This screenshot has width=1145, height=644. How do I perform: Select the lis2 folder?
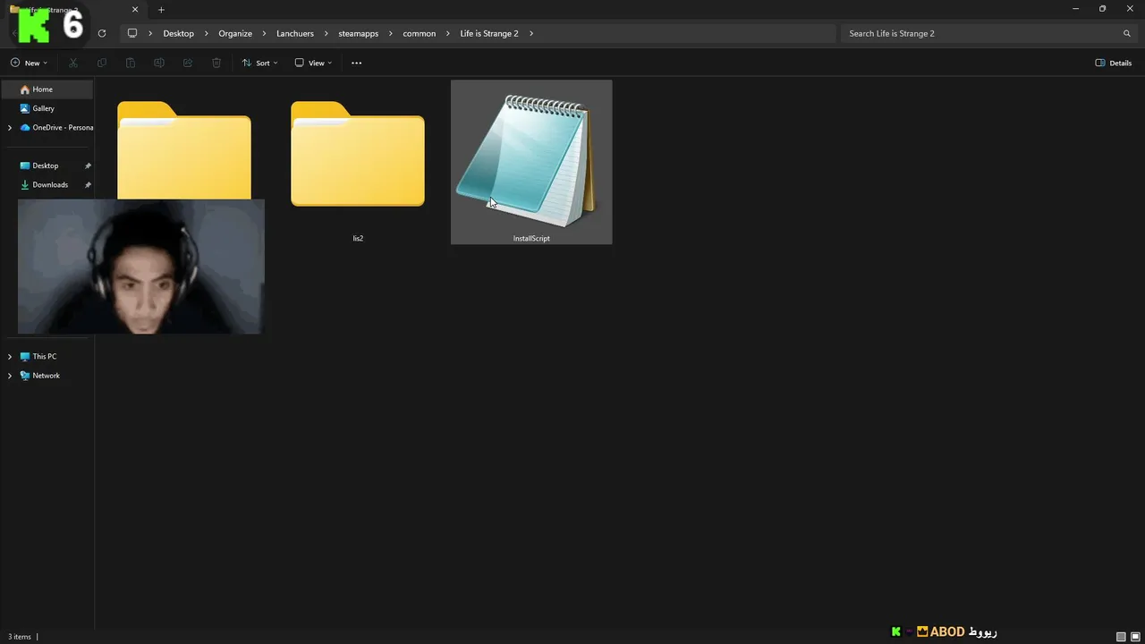pos(358,154)
